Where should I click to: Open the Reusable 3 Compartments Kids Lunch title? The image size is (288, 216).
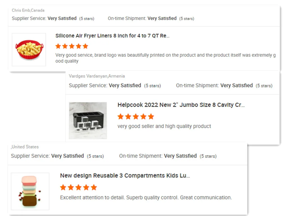pos(125,175)
